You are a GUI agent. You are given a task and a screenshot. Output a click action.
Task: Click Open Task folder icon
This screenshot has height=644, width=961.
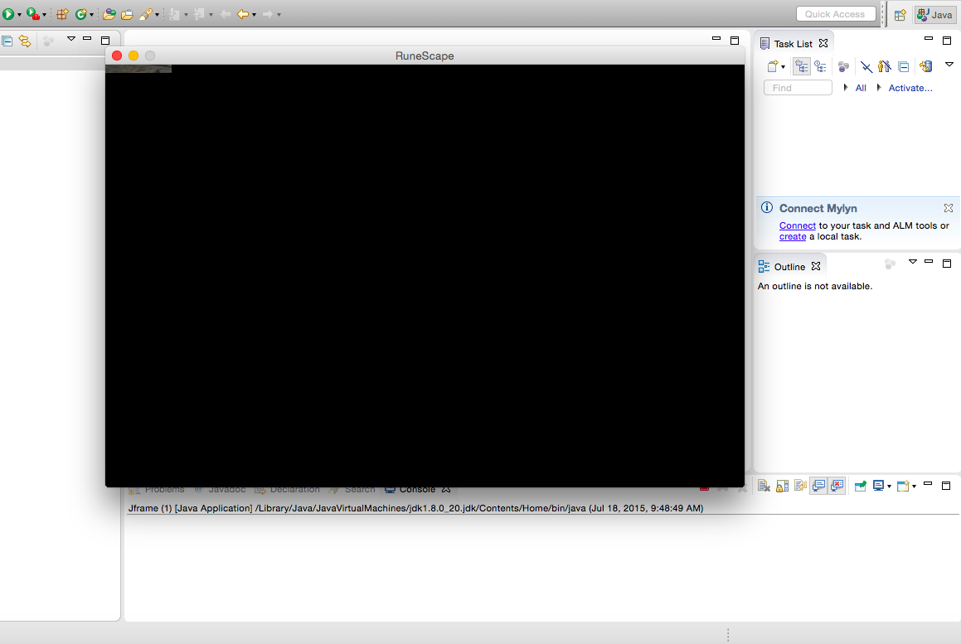click(127, 13)
